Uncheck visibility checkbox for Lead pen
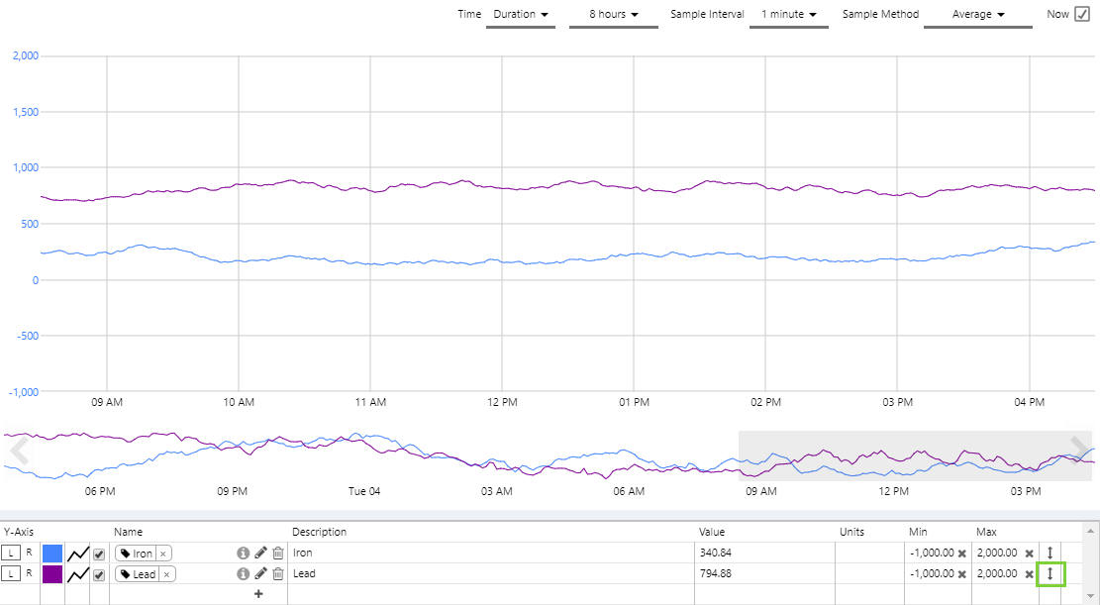This screenshot has height=605, width=1100. click(98, 574)
